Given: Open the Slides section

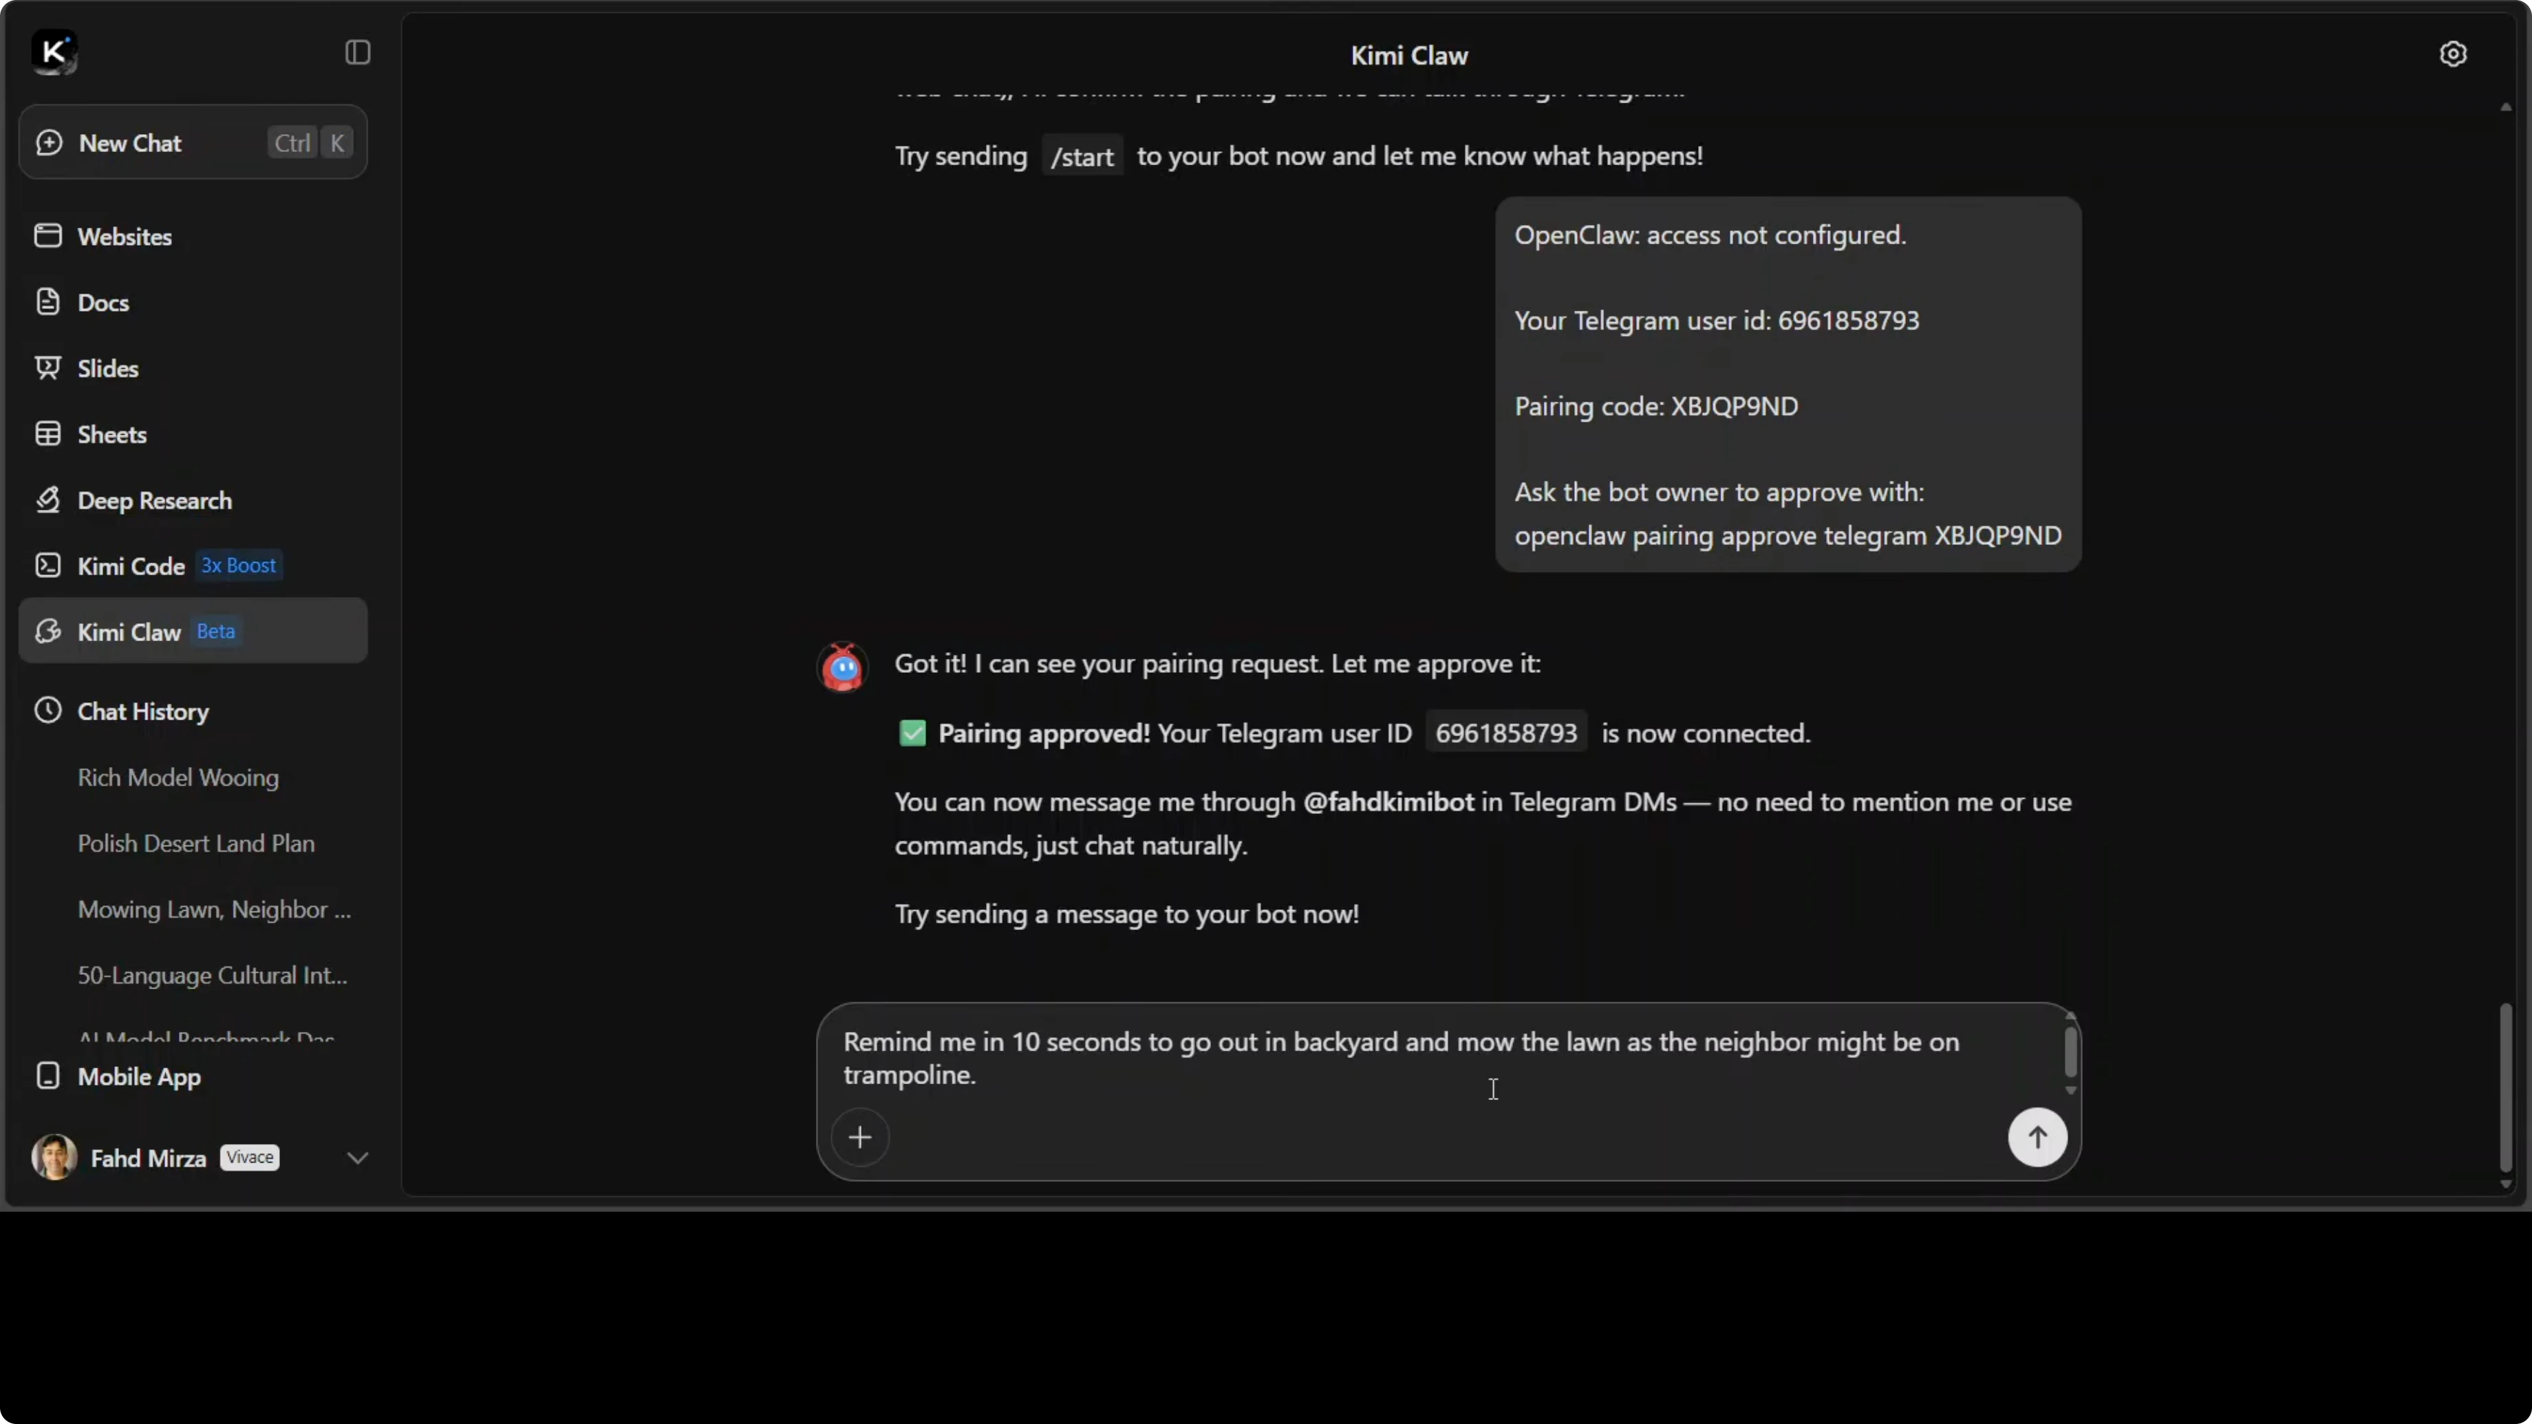Looking at the screenshot, I should point(107,369).
